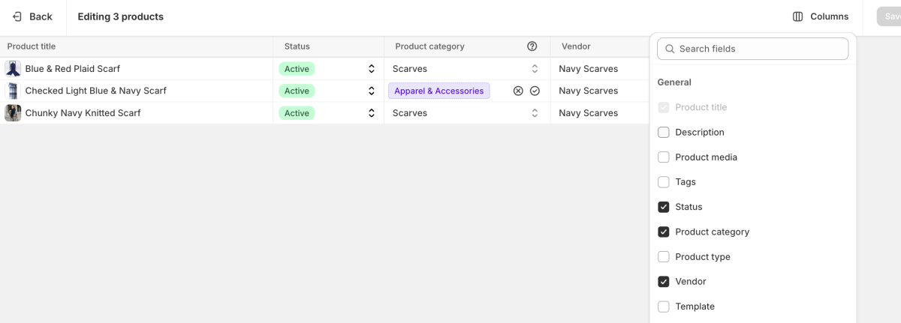Enable the Description column checkbox
Viewport: 901px width, 323px height.
(x=664, y=133)
